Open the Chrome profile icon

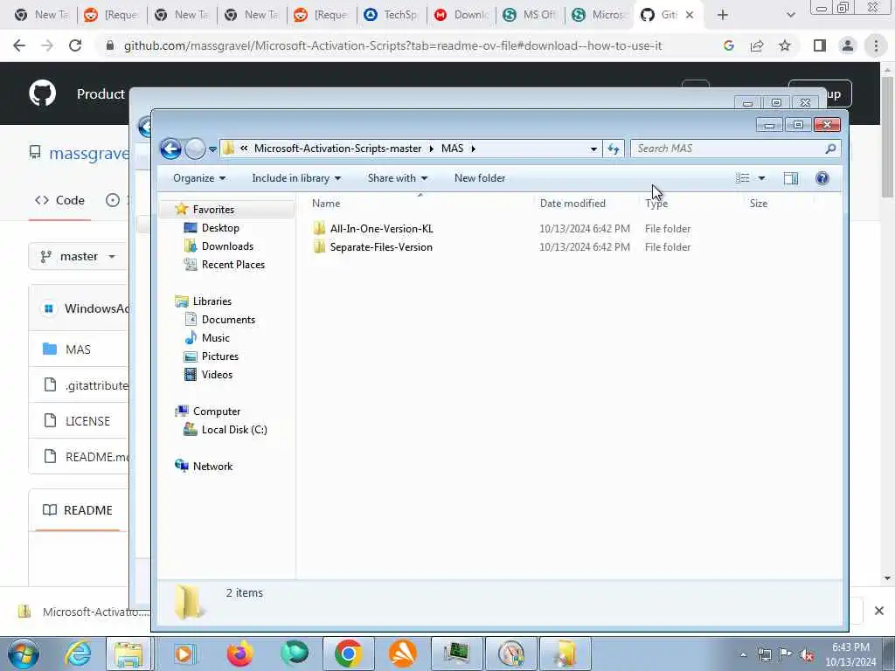coord(848,45)
